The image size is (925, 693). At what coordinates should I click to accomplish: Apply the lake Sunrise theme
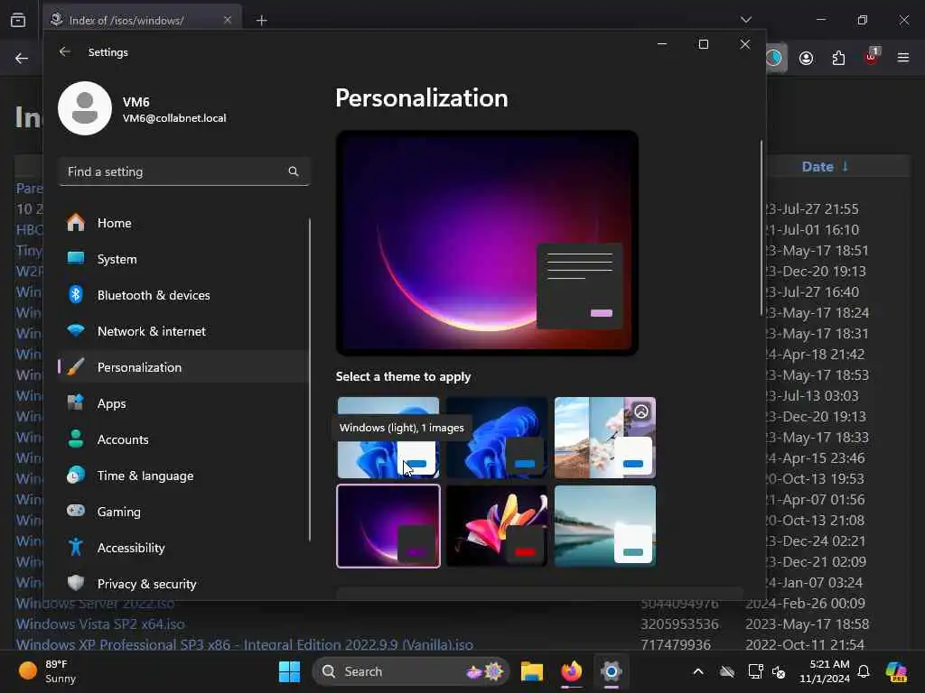click(604, 526)
